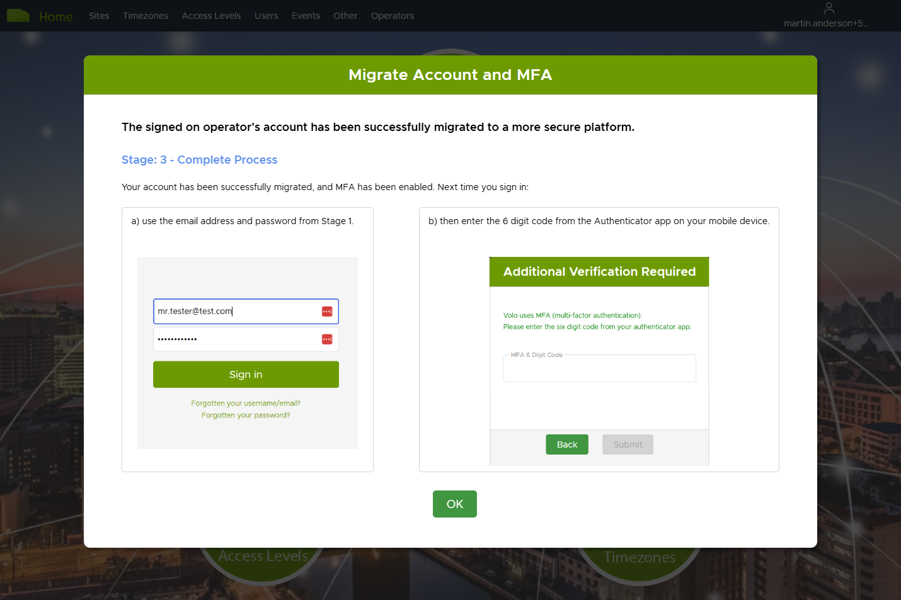Image resolution: width=901 pixels, height=600 pixels.
Task: Click the green Sign in button
Action: click(246, 375)
